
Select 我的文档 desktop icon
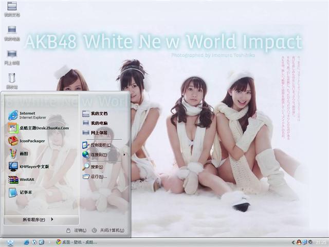coord(12,9)
